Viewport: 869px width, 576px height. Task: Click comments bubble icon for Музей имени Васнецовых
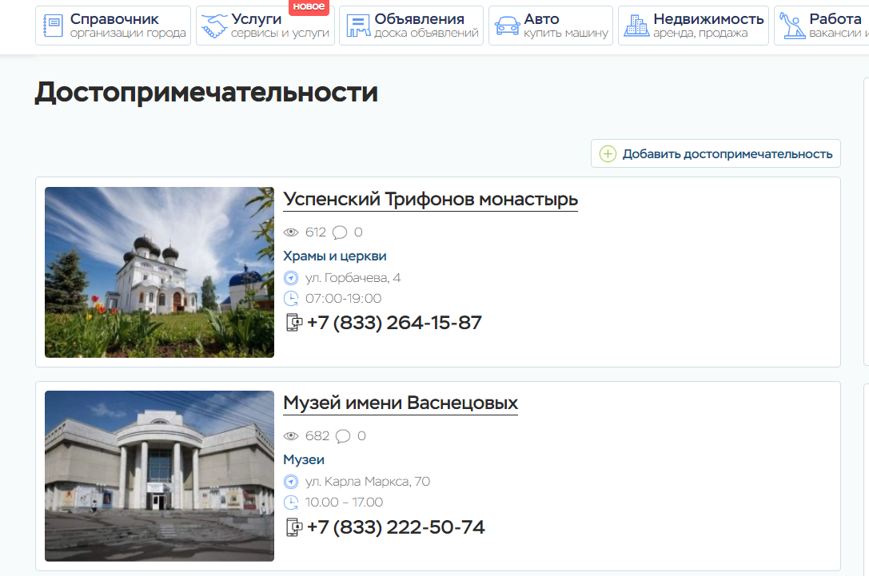(343, 436)
